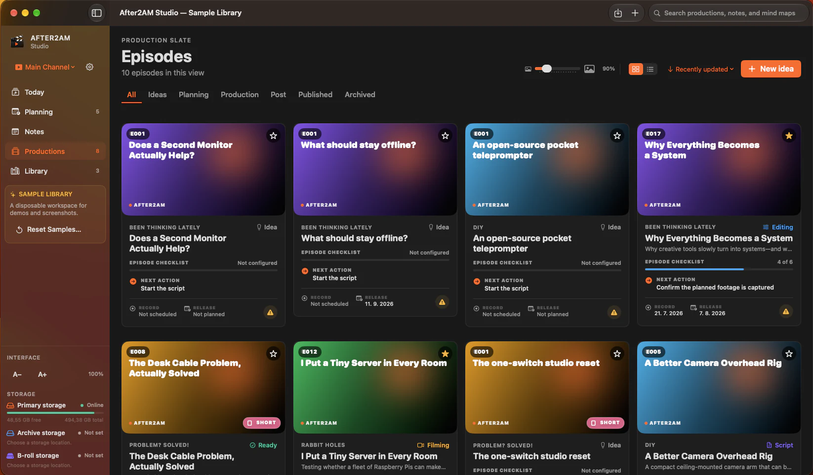
Task: Unstar Why Everything Becomes a System
Action: 789,136
